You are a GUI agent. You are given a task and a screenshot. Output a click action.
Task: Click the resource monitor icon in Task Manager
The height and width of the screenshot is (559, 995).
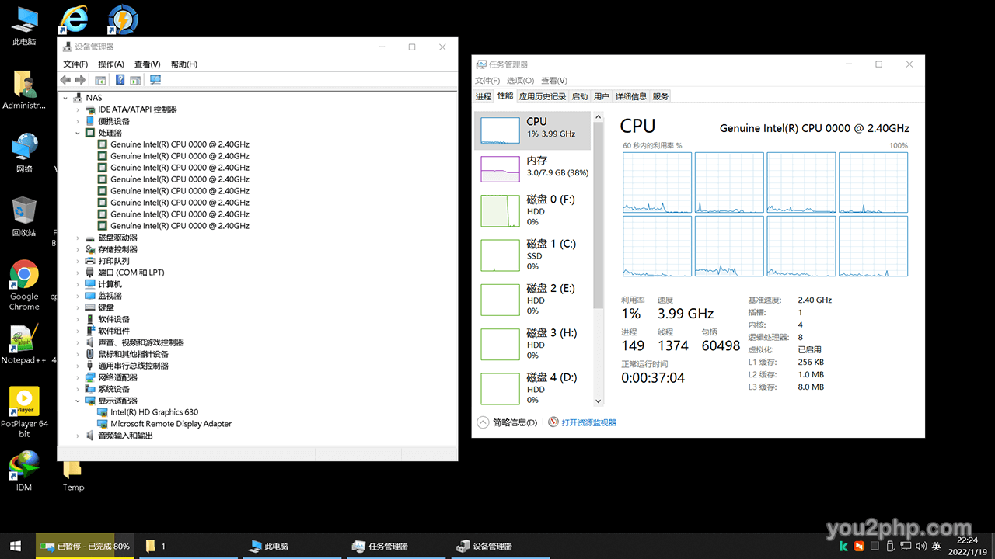[553, 422]
